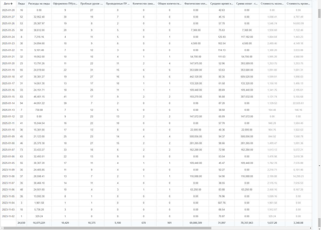
Task: Click the expense value 21,123.00
Action: click(39, 136)
